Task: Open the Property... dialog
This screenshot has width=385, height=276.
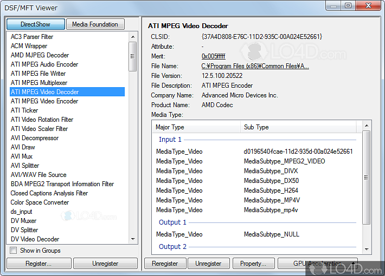Action: tap(253, 264)
